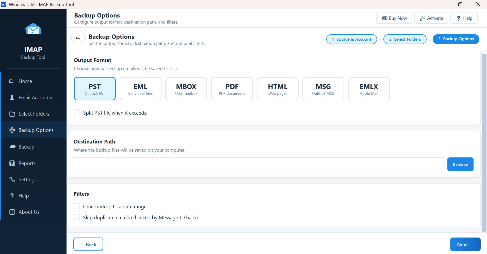487x254 pixels.
Task: Click the Browse button
Action: (460, 164)
